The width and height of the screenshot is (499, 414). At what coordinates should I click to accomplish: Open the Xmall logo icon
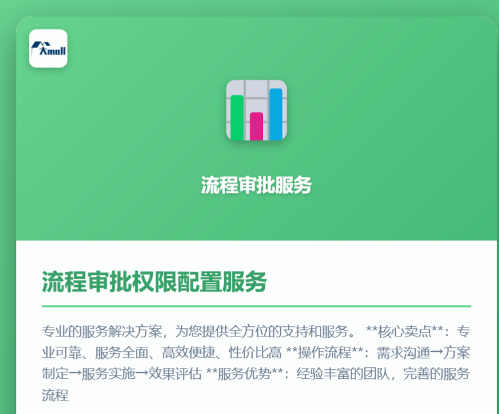(48, 48)
